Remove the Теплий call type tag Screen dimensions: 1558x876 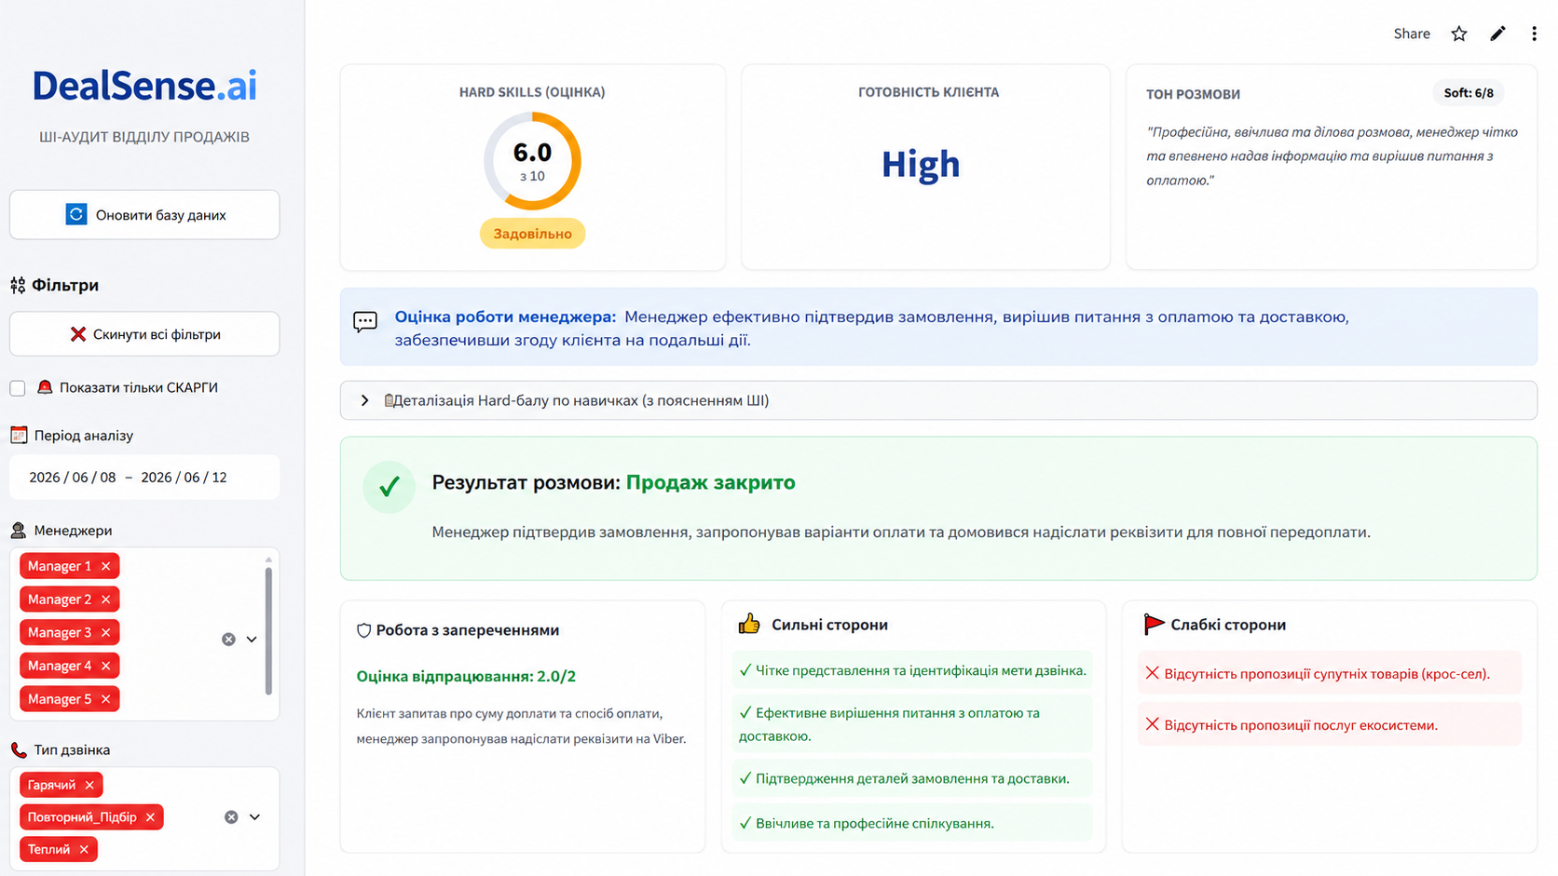coord(84,849)
